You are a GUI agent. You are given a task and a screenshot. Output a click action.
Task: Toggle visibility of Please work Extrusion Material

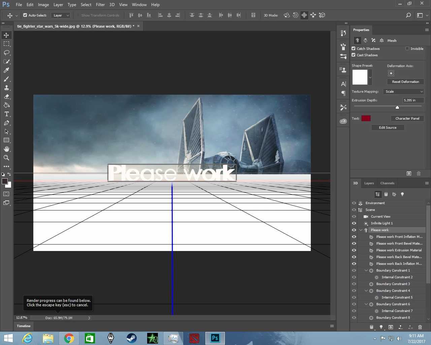(x=354, y=250)
